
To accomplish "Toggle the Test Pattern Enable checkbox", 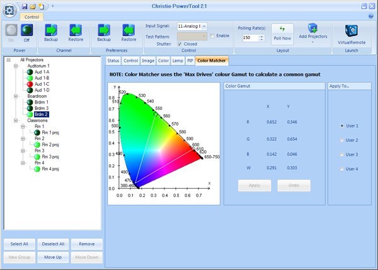I will pos(212,36).
